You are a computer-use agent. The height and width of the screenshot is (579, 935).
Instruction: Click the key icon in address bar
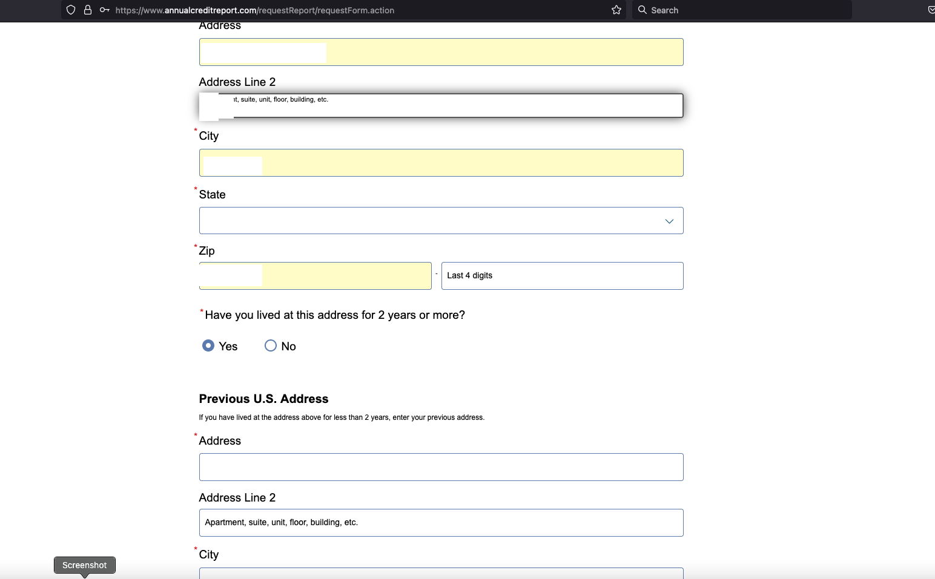tap(105, 10)
